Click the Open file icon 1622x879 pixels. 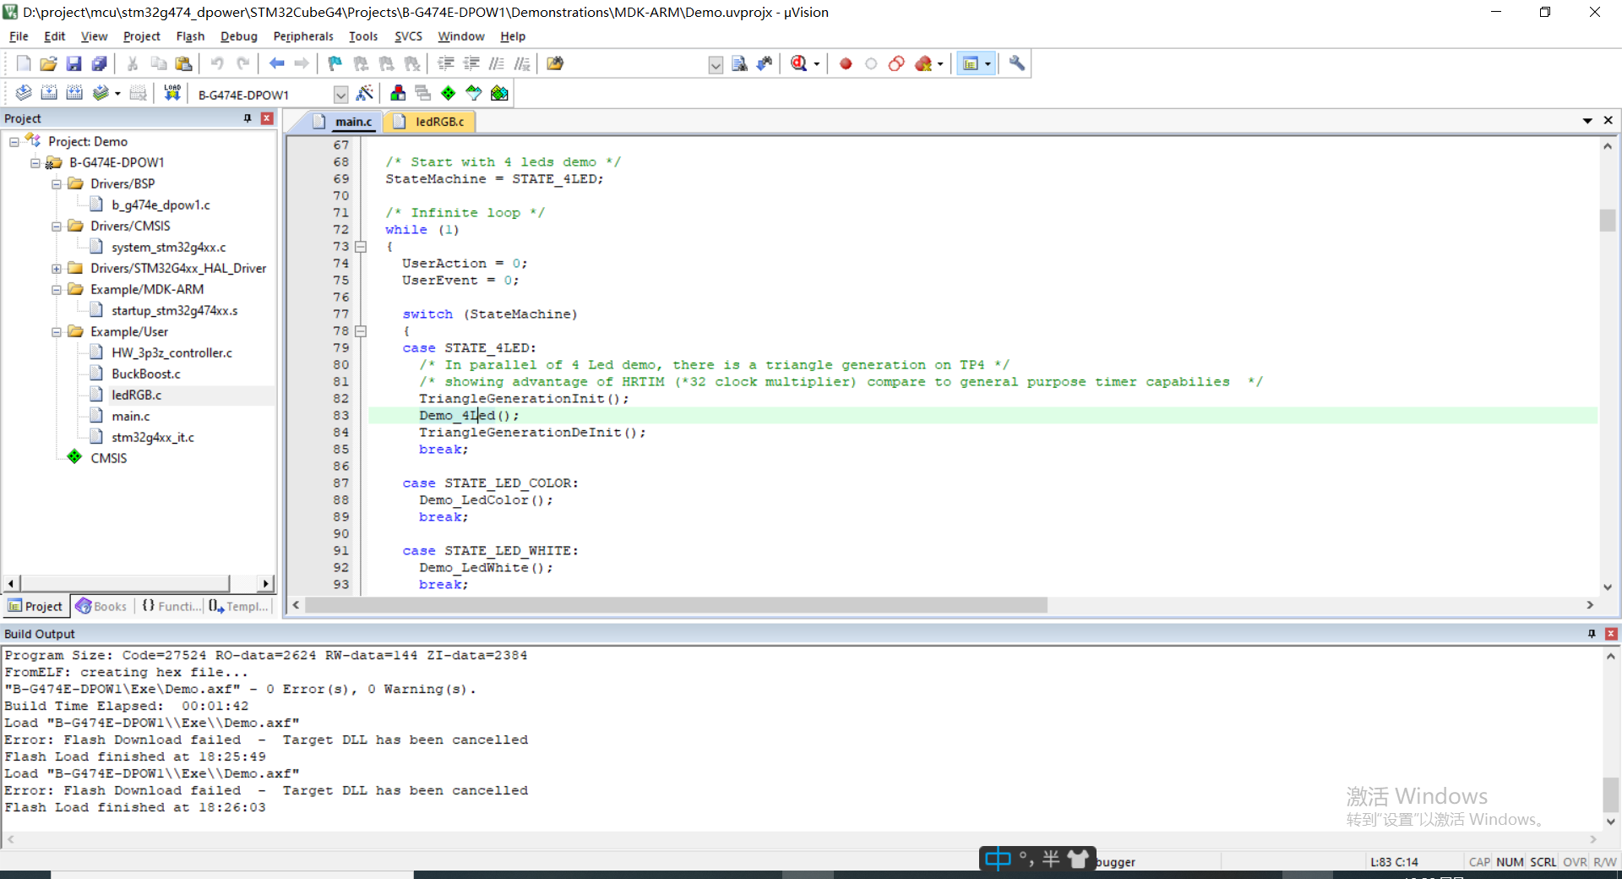49,63
